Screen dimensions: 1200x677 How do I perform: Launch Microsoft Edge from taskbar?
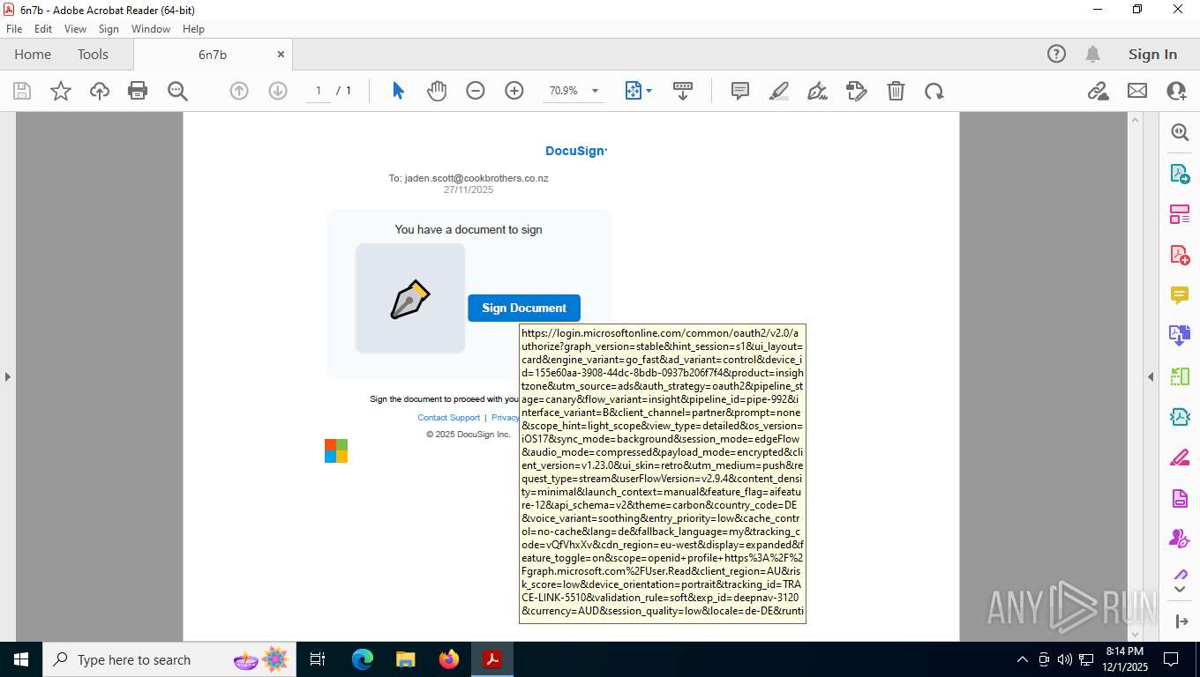363,659
